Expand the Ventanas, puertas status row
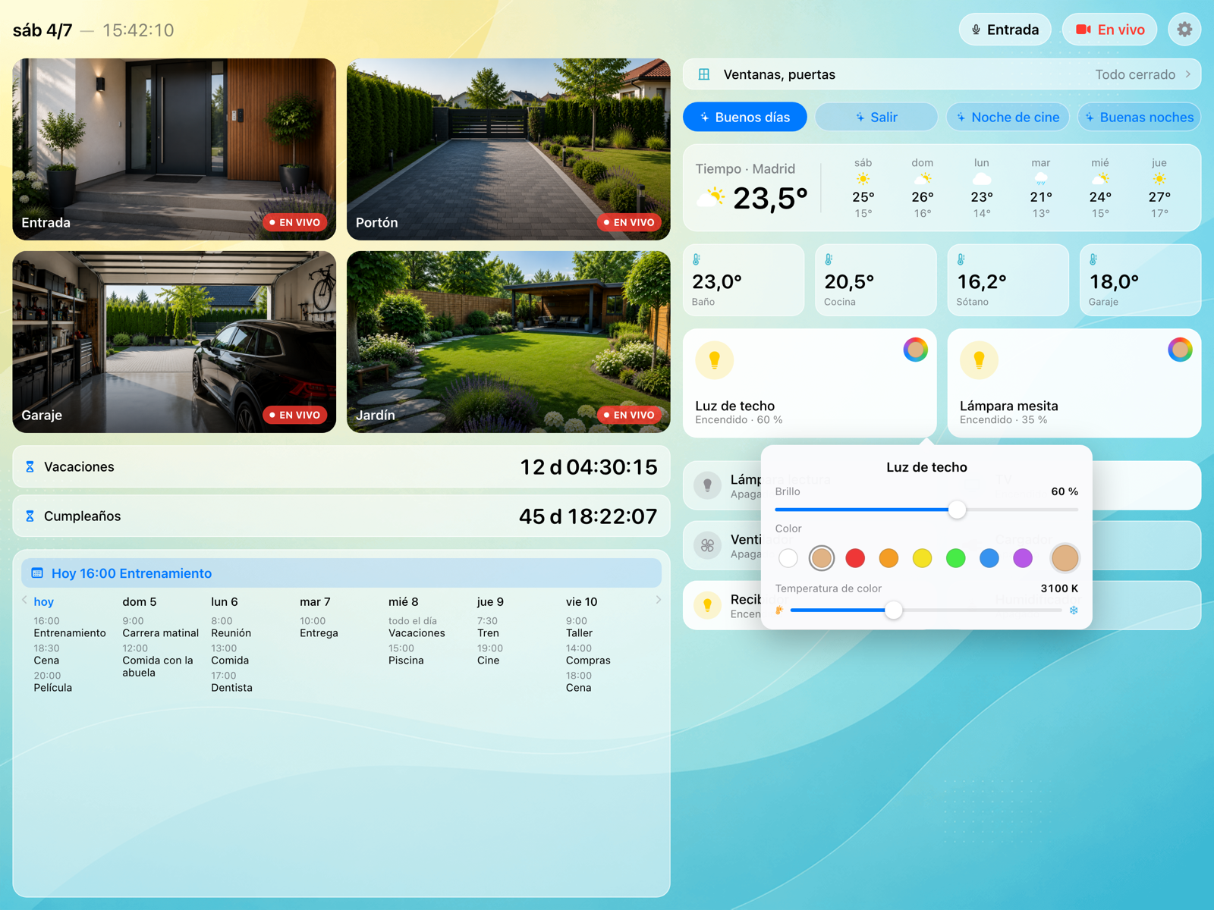Viewport: 1214px width, 910px height. pos(942,74)
